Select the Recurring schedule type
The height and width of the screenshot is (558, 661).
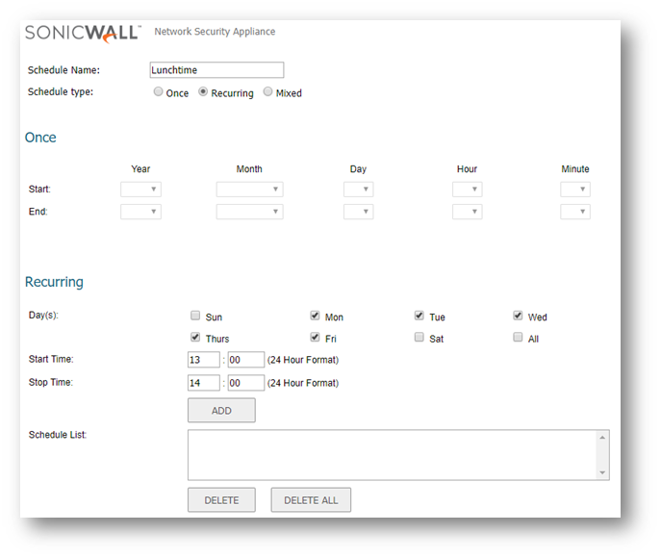(x=203, y=92)
